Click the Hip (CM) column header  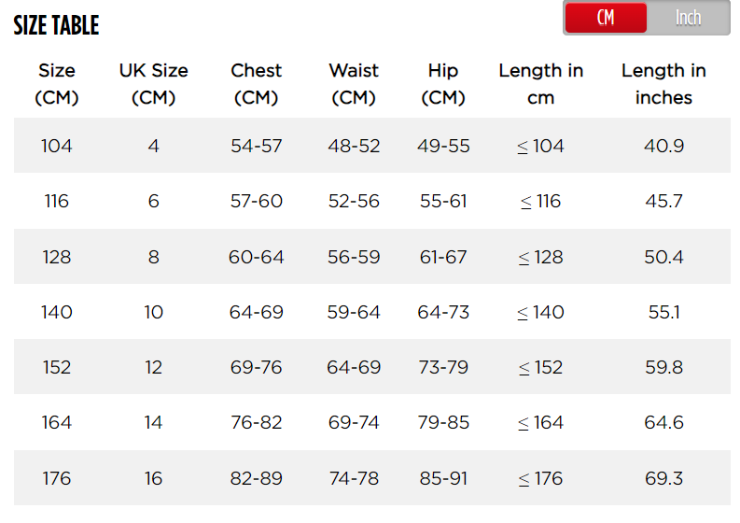(x=443, y=84)
